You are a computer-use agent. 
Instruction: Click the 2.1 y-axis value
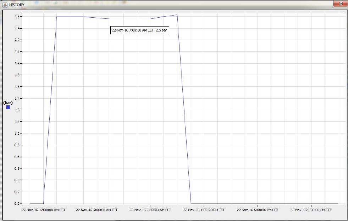tap(17, 52)
